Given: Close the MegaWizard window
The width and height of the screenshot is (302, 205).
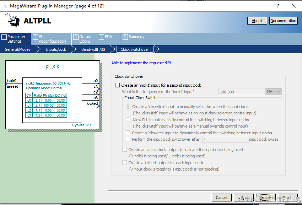Looking at the screenshot, I should [294, 6].
